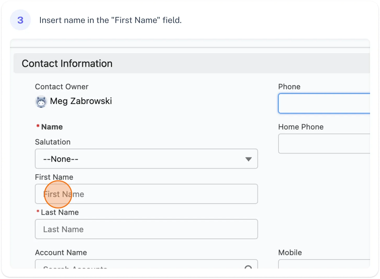Open the Salutation dropdown arrow

[x=248, y=159]
